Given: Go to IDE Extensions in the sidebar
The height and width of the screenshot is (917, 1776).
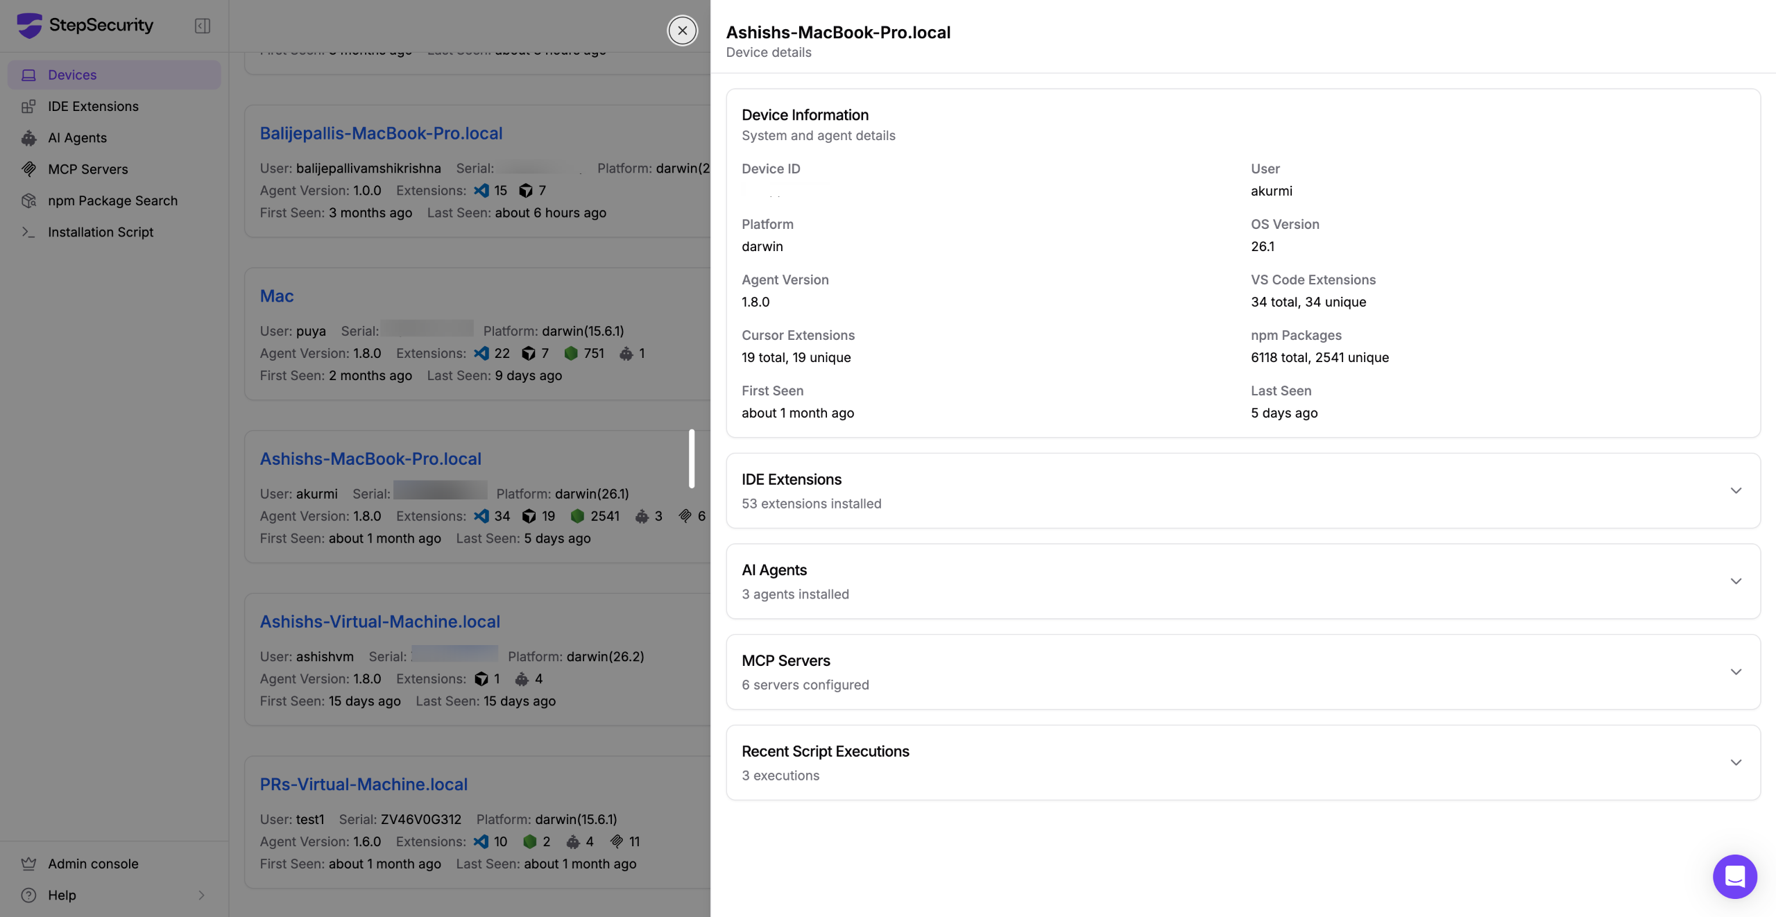Looking at the screenshot, I should 93,106.
